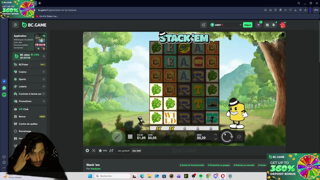This screenshot has height=180, width=320.
Task: Click the Paiements en grappe tag
Action: (x=219, y=165)
